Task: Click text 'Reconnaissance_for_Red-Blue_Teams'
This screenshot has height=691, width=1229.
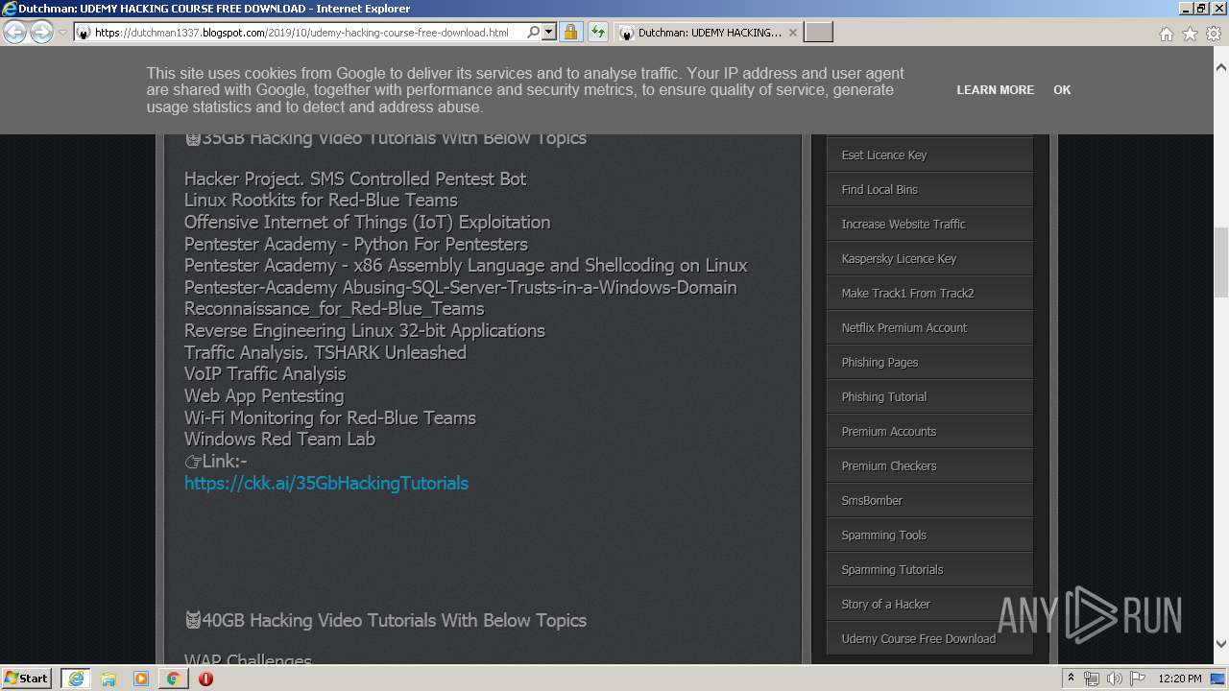Action: coord(334,309)
